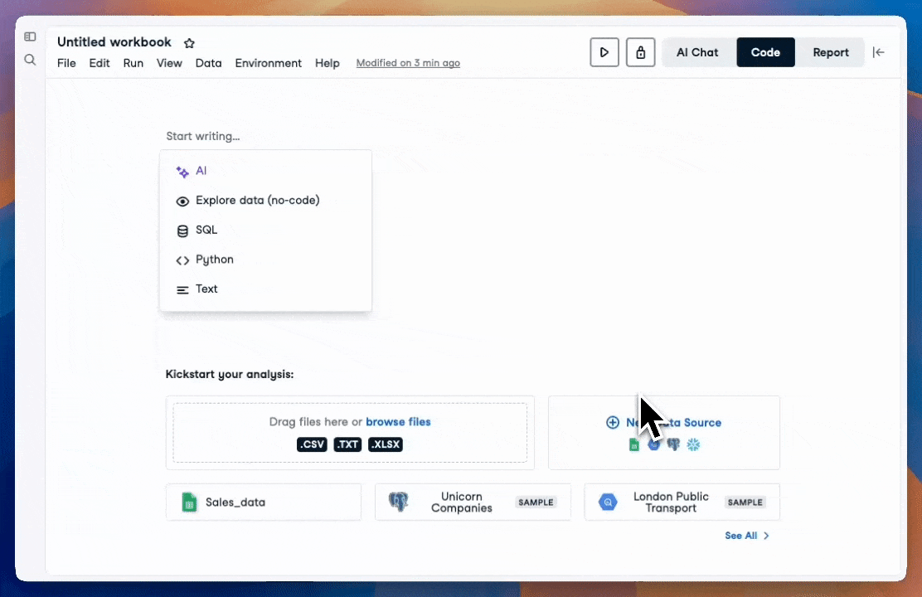Star the Untitled workbook

pos(189,43)
